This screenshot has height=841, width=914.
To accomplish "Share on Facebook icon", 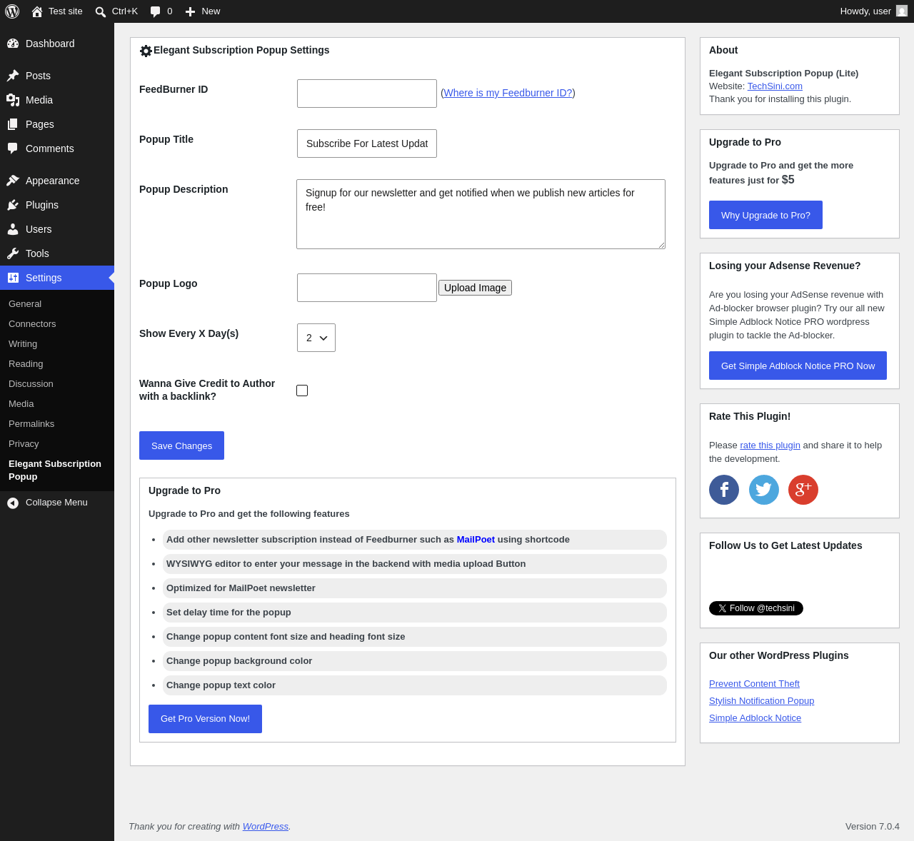I will [x=724, y=490].
